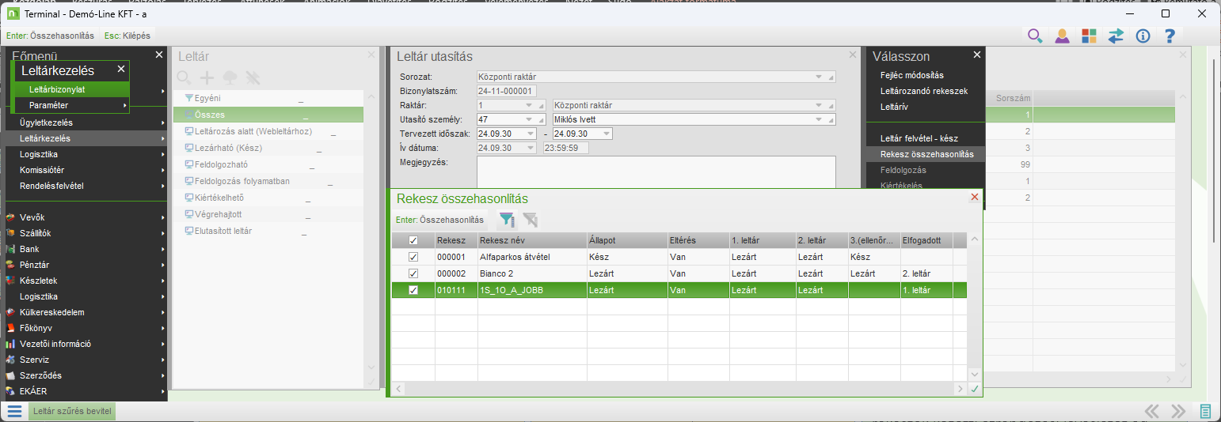Clear filter icon in Rekesz összehasonlítás toolbar
1221x422 pixels.
[530, 220]
